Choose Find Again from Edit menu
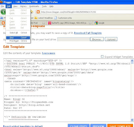Image resolution: width=134 pixels, height=127 pixels. click(18, 41)
